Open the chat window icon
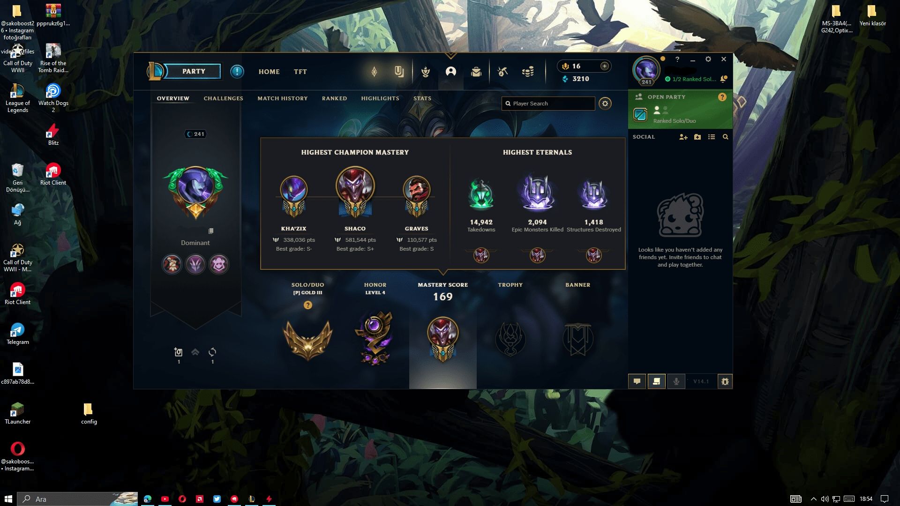The width and height of the screenshot is (900, 506). 637,381
